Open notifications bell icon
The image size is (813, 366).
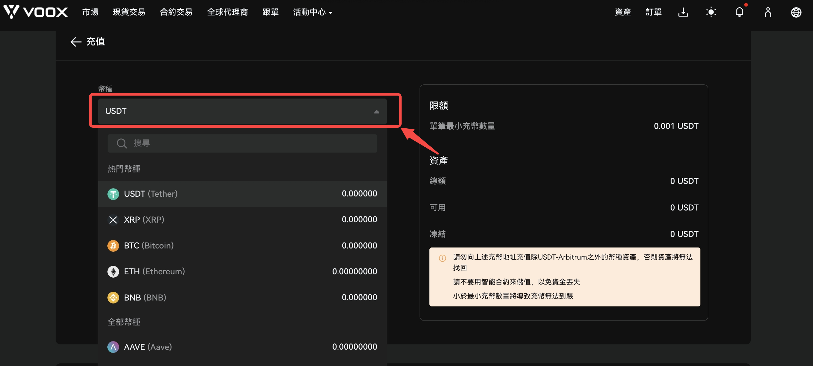point(740,12)
